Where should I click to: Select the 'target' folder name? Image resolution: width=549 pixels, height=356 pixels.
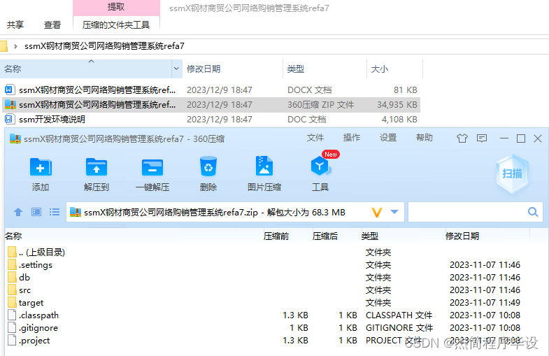(31, 303)
